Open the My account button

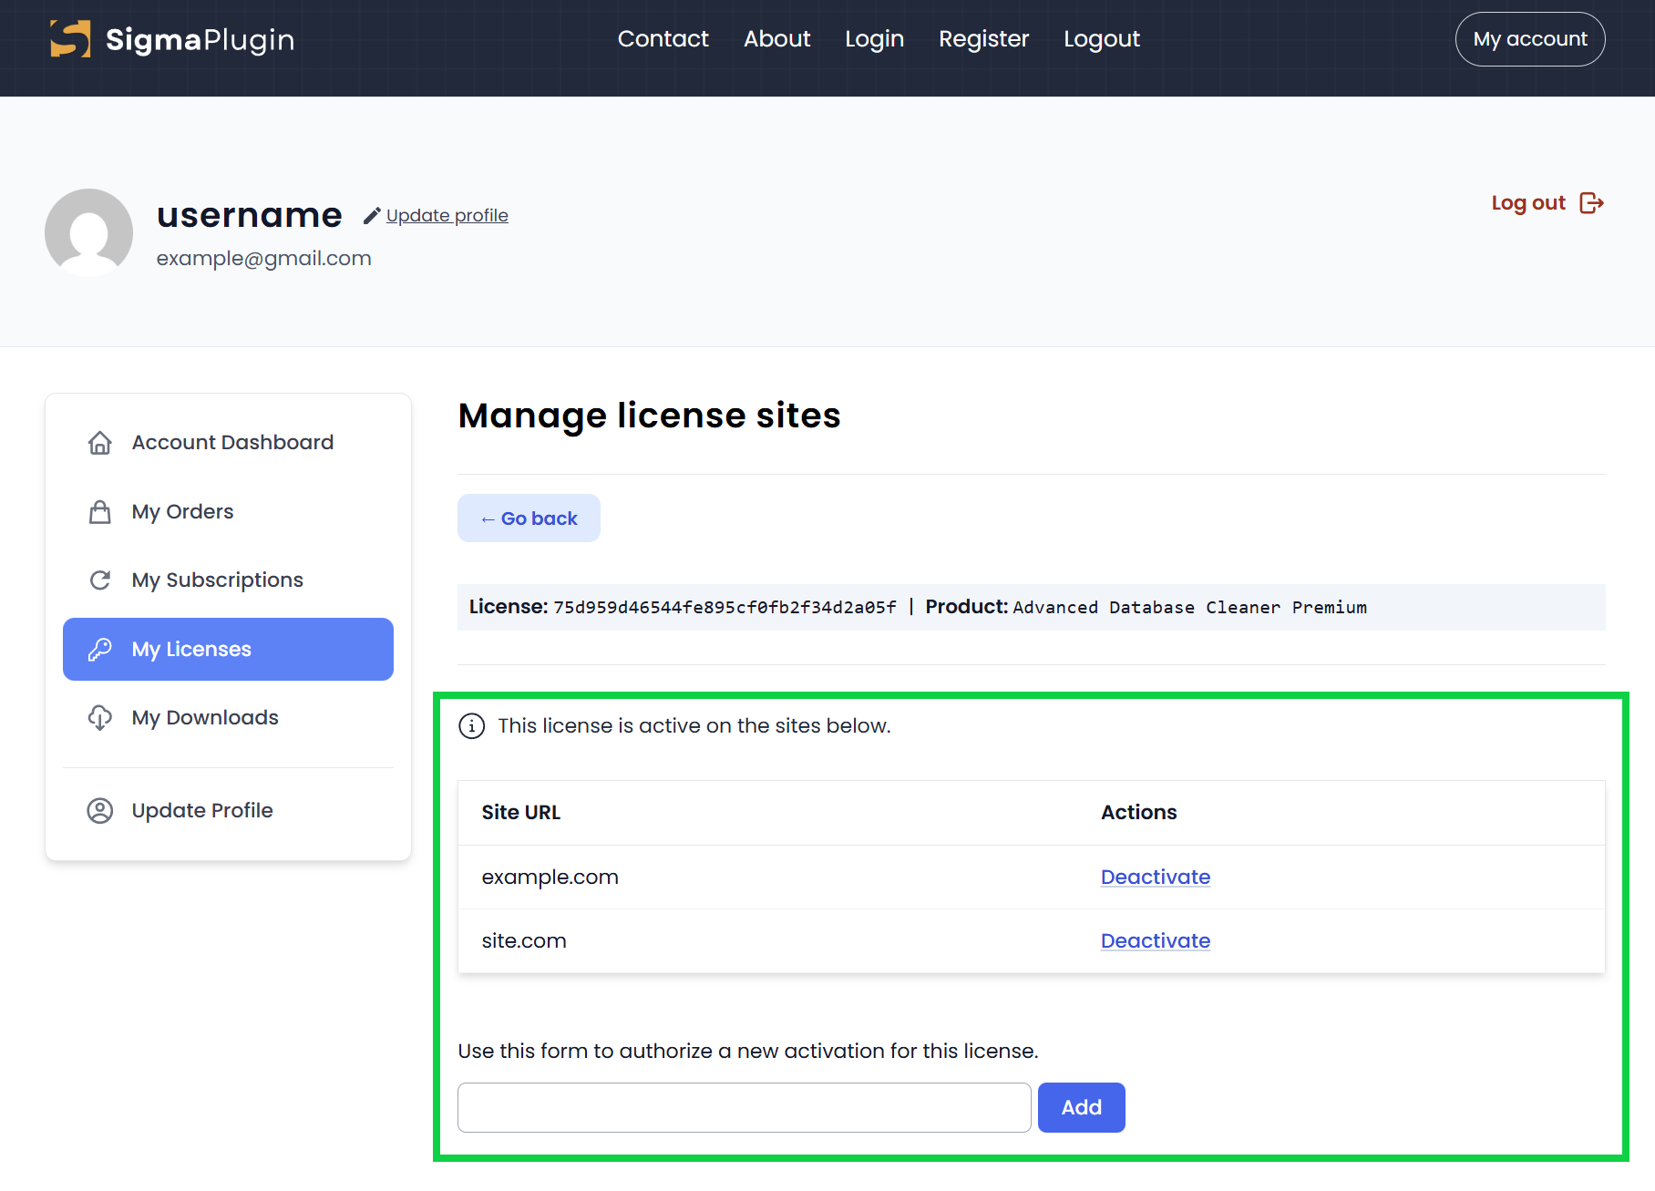1530,39
